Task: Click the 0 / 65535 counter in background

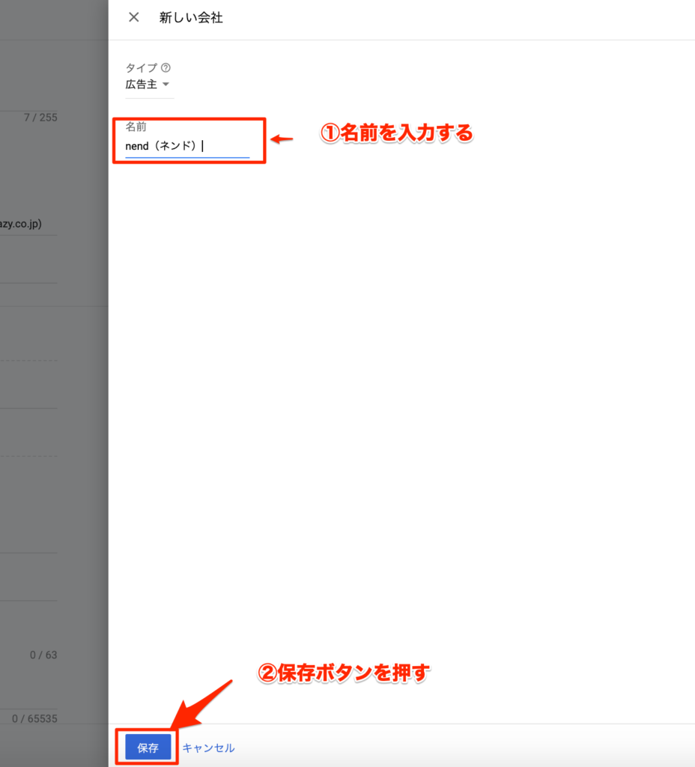Action: [x=34, y=718]
